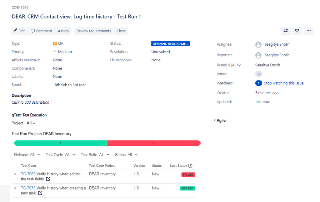Click the Test Case column header

click(28, 166)
